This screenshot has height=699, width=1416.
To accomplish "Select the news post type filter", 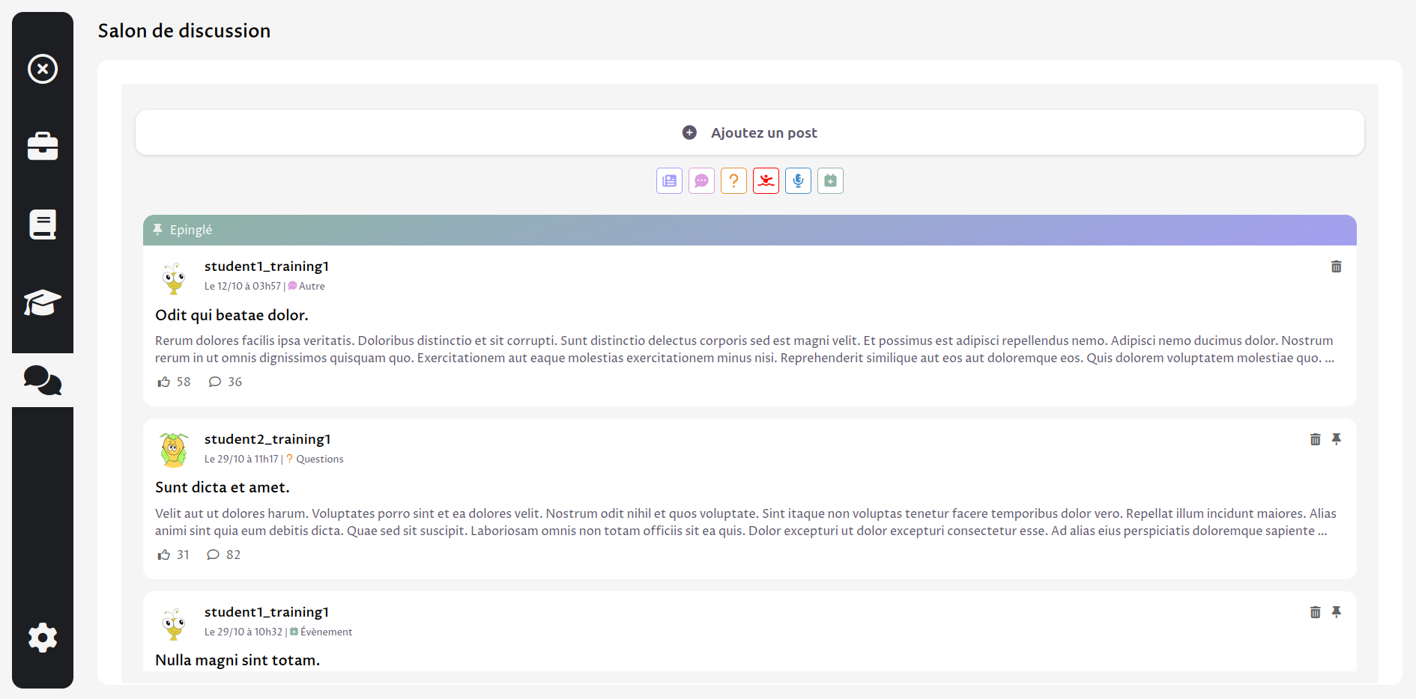I will (669, 180).
